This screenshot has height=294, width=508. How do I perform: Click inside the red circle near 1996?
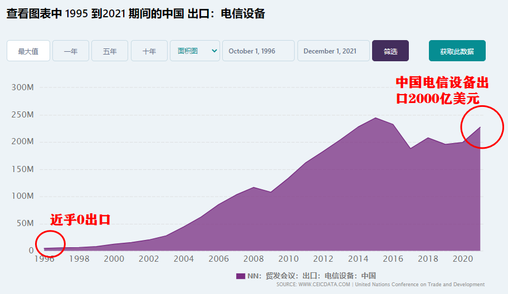coord(47,243)
